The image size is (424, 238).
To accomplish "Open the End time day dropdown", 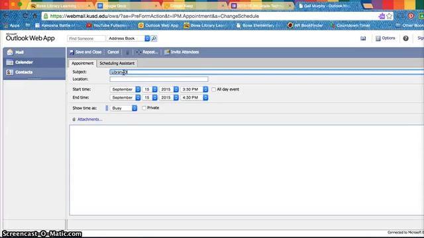I will point(150,97).
